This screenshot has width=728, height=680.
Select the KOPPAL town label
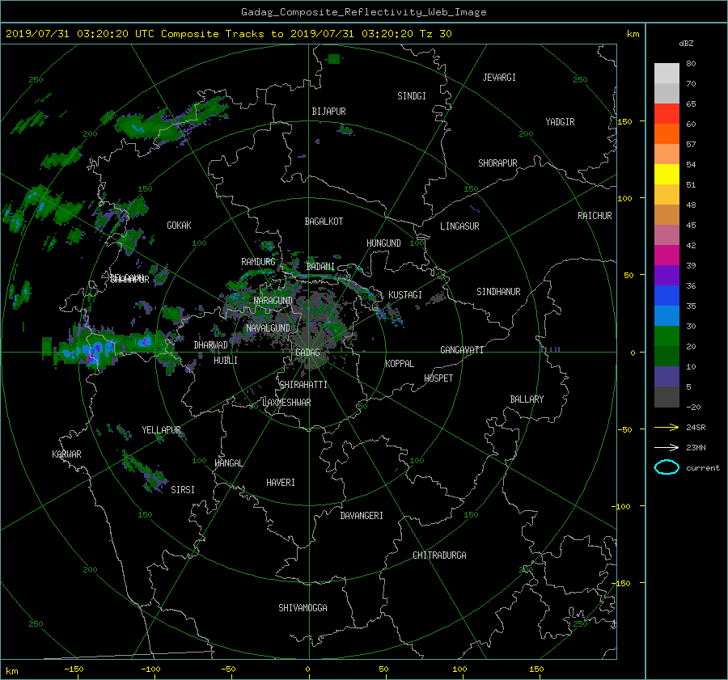click(400, 364)
